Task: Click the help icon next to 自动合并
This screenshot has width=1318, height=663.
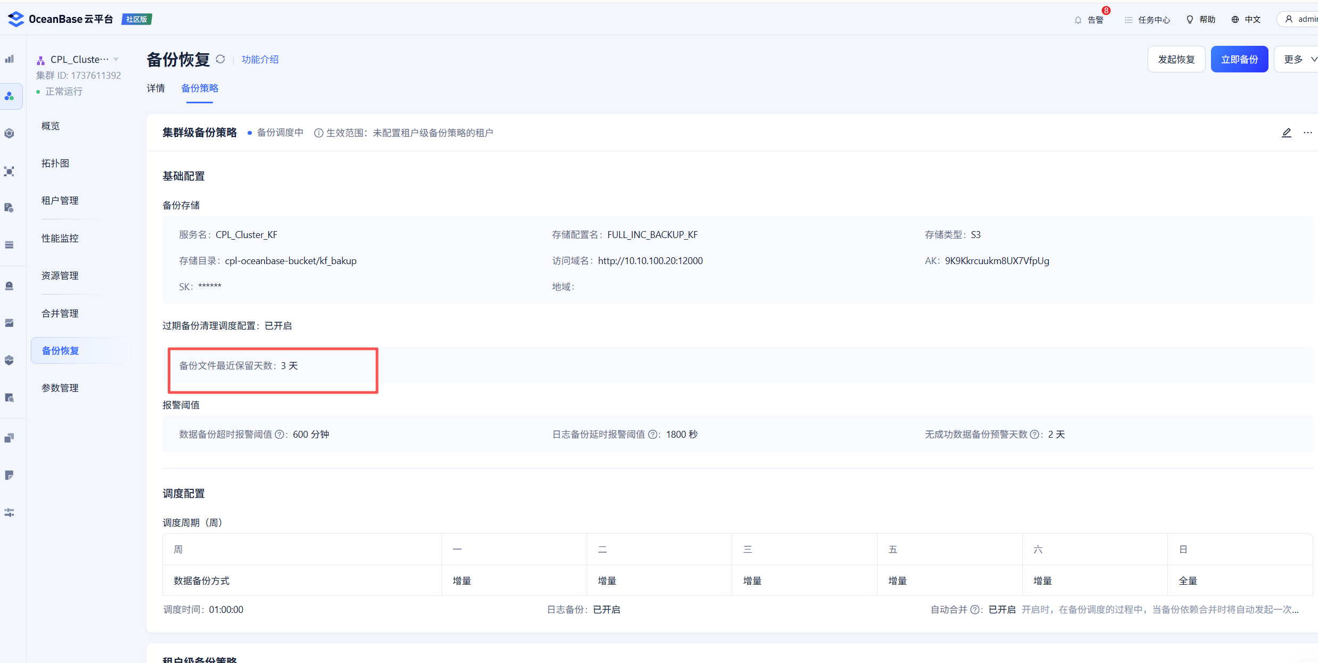Action: click(x=975, y=610)
